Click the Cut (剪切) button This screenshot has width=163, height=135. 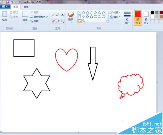pyautogui.click(x=14, y=12)
